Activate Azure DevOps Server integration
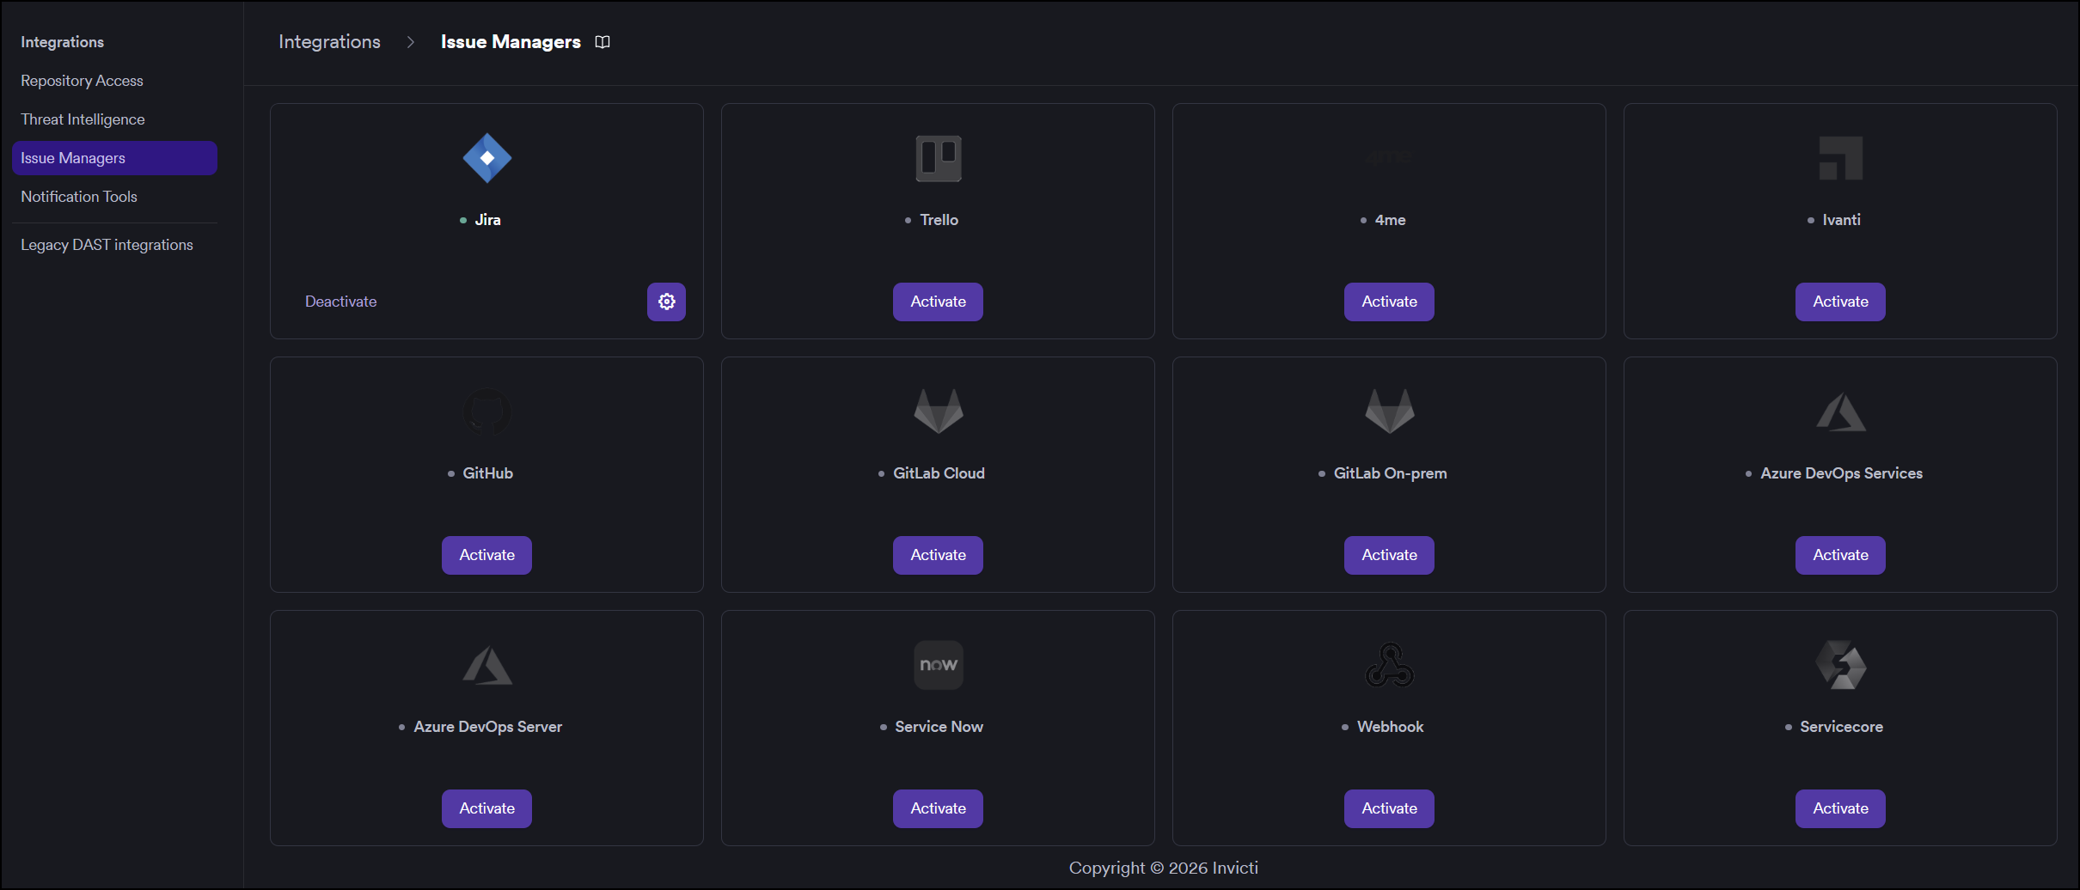 pyautogui.click(x=486, y=808)
